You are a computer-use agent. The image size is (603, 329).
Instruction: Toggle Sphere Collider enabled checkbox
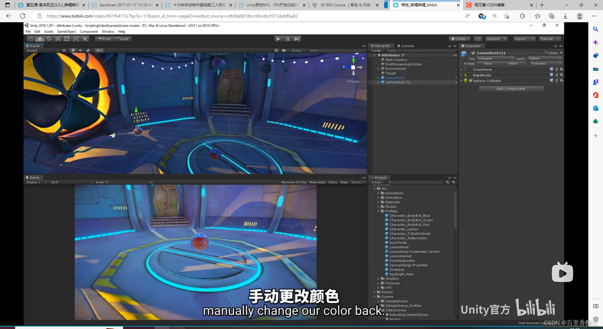[470, 81]
